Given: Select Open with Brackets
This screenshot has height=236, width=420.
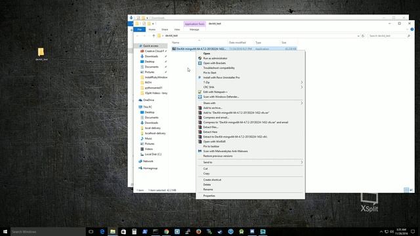Looking at the screenshot, I should [215, 63].
